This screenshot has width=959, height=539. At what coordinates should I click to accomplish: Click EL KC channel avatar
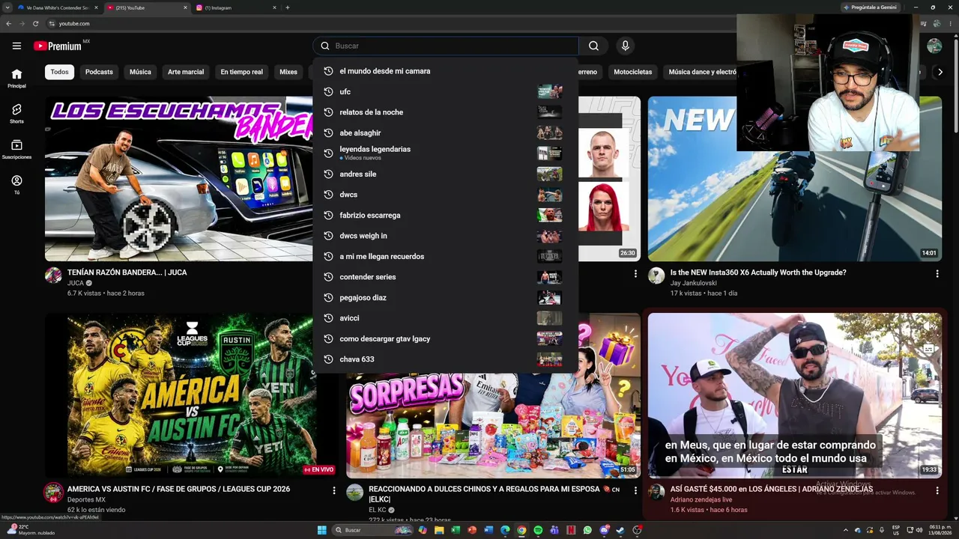[355, 492]
